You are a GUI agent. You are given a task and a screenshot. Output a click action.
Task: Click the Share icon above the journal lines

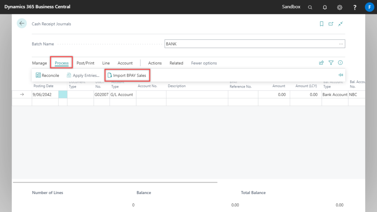tap(321, 63)
